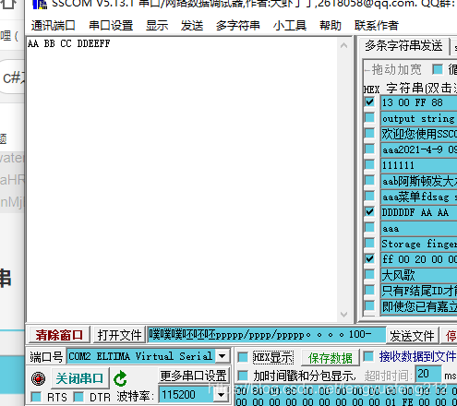457x406 pixels.
Task: Click the '13 00 FF 88' string field
Action: pos(419,102)
